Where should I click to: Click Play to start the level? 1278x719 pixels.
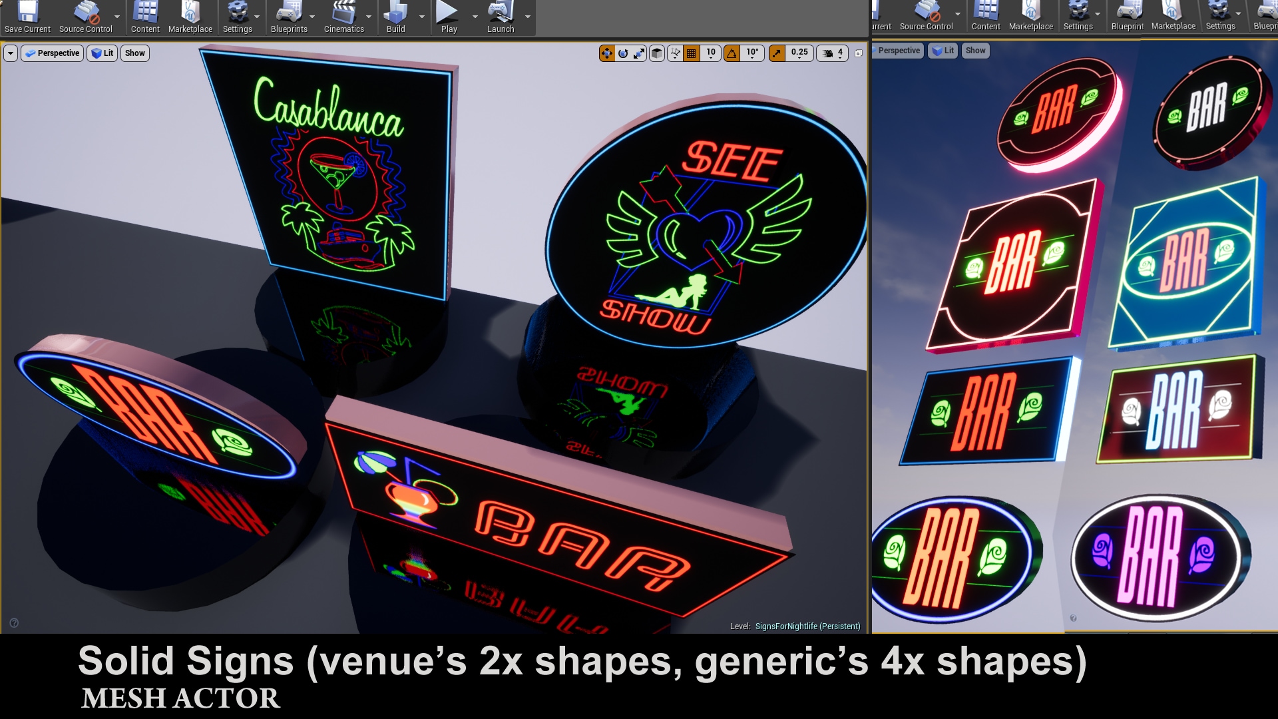[449, 18]
